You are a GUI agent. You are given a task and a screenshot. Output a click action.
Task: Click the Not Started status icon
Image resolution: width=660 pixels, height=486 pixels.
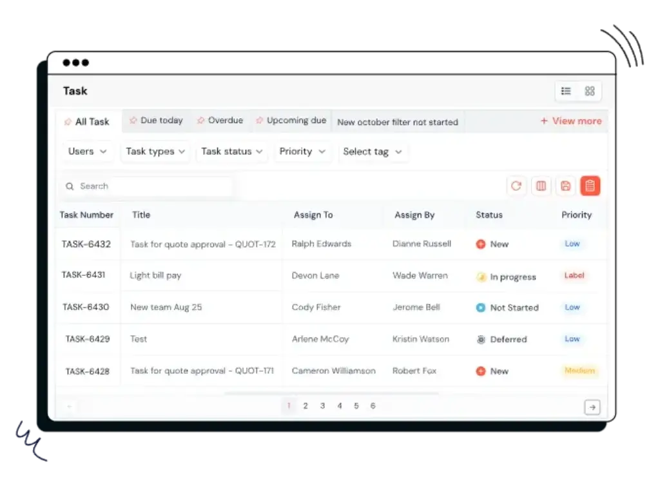tap(481, 307)
